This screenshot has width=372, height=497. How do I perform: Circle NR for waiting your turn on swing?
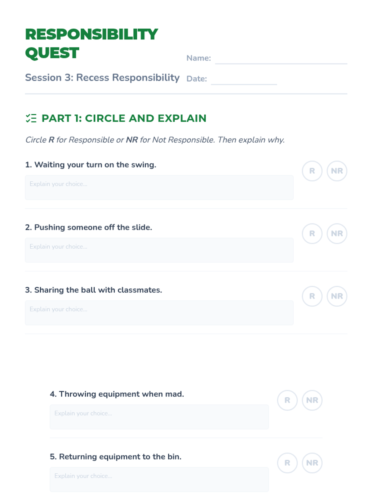tap(337, 171)
